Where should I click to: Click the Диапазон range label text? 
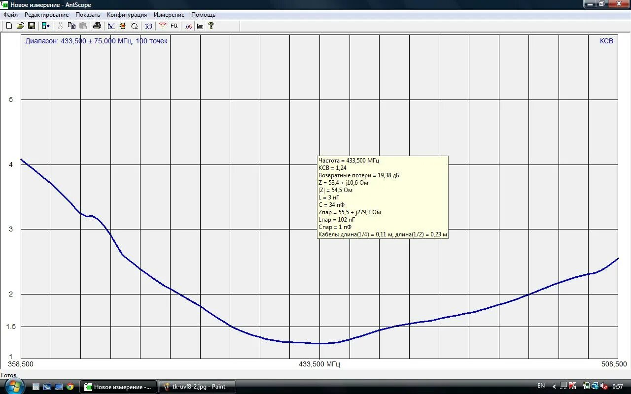tap(97, 41)
